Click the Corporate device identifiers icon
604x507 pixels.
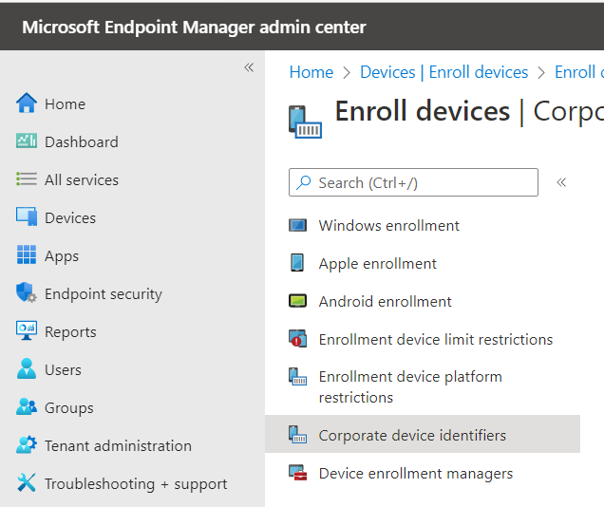[x=298, y=435]
